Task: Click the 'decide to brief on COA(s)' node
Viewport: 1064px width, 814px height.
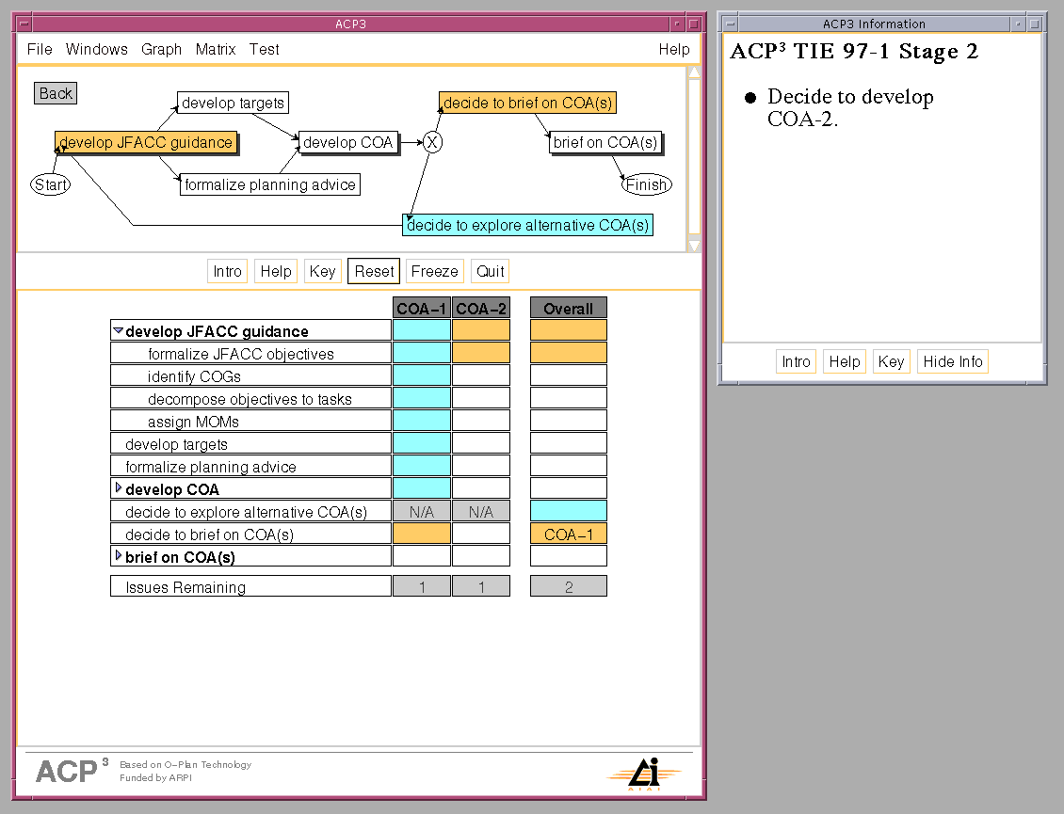Action: [x=527, y=103]
